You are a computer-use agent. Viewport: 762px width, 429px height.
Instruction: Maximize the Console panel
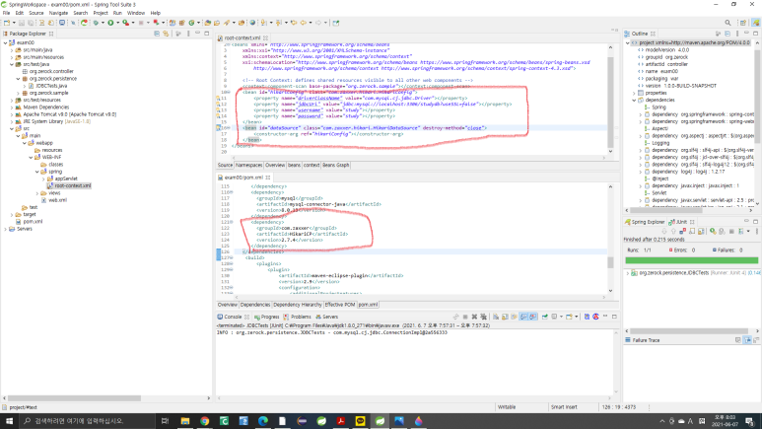point(614,317)
